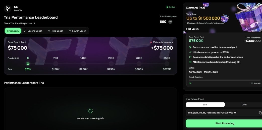This screenshot has height=130, width=262.
Task: Click the calendar icon beside Milestone rewards paid monthly
Action: click(190, 62)
